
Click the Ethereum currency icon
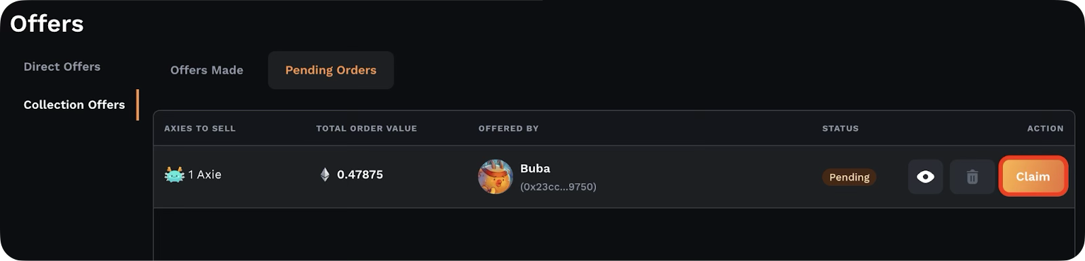tap(325, 174)
